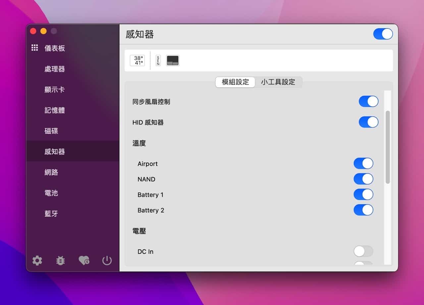Click the 溫度 section heading
The width and height of the screenshot is (424, 305).
point(139,143)
